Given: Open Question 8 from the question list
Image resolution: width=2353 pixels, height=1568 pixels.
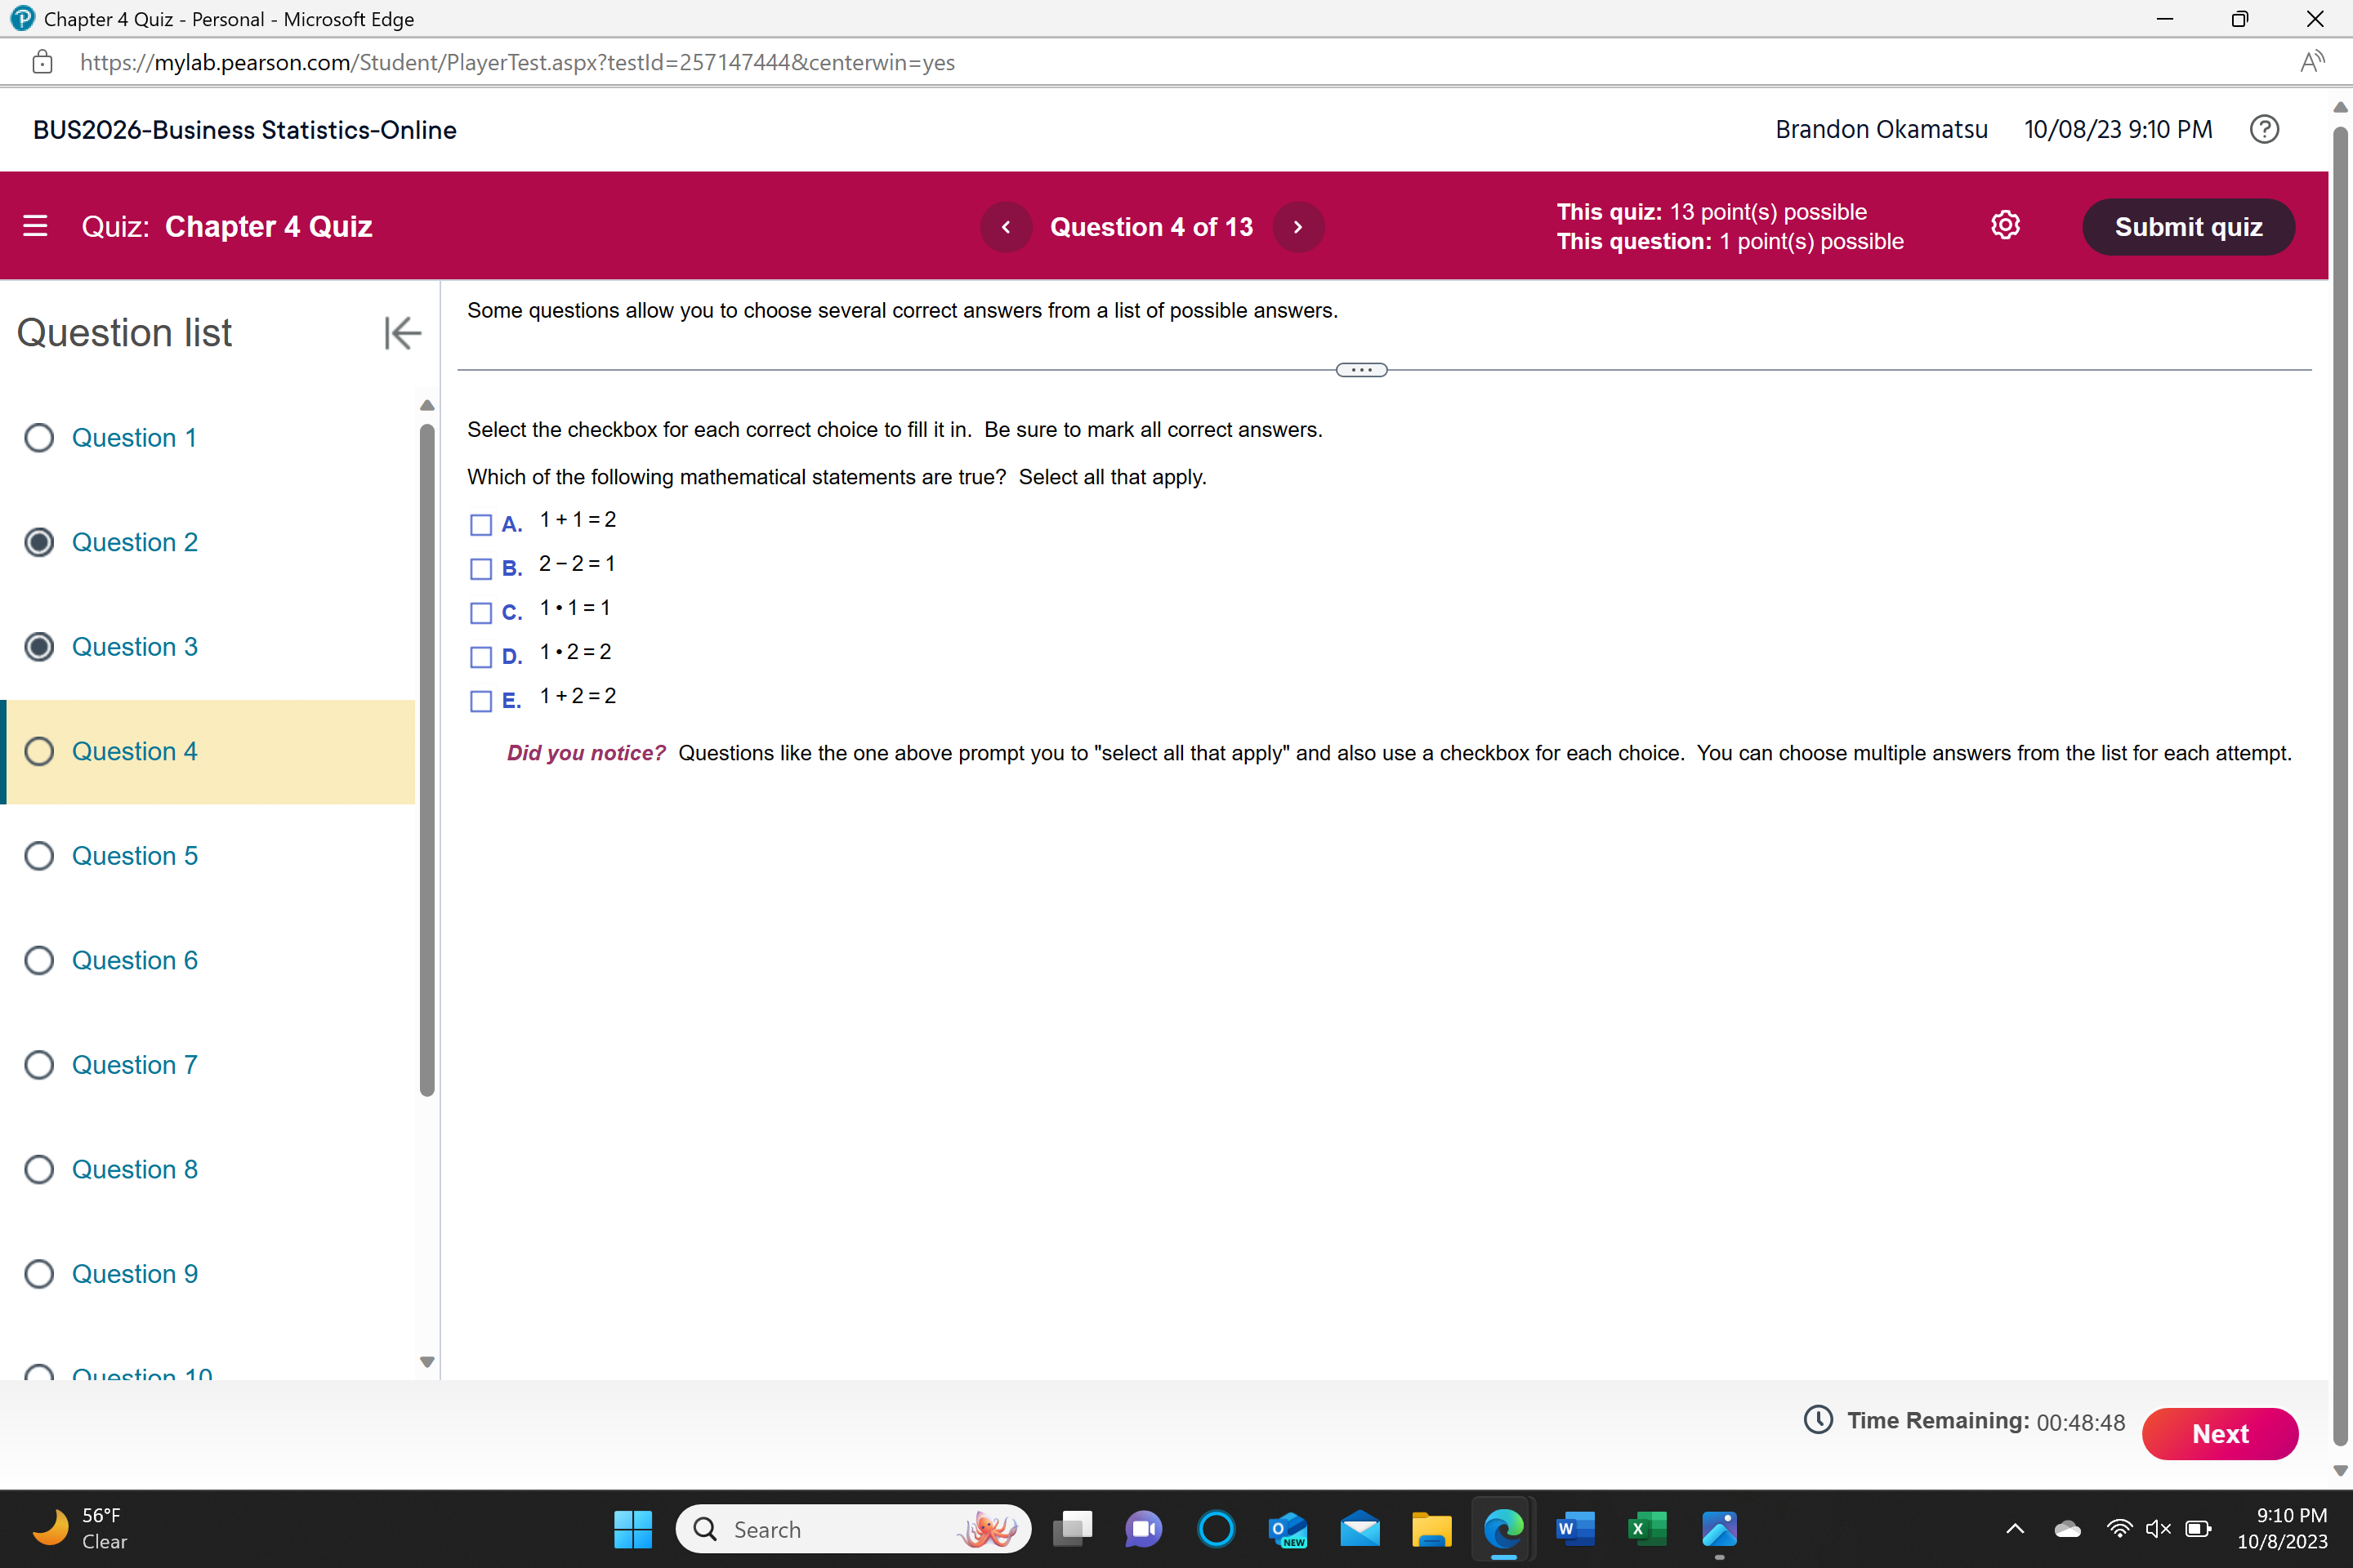Looking at the screenshot, I should tap(135, 1168).
